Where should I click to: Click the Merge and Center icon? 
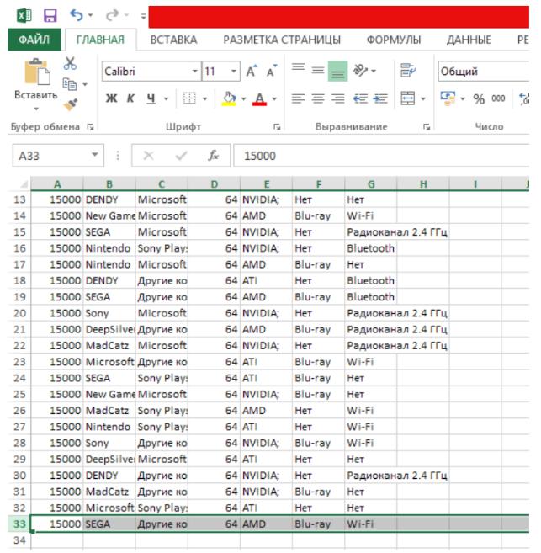pos(408,98)
